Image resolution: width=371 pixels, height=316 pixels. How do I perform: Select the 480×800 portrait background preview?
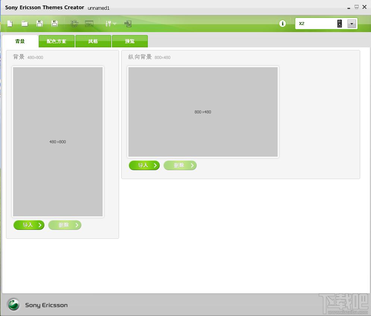coord(58,142)
